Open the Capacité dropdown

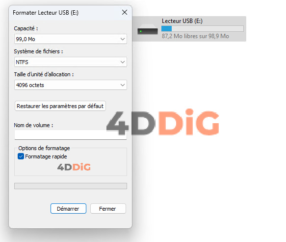click(x=71, y=39)
